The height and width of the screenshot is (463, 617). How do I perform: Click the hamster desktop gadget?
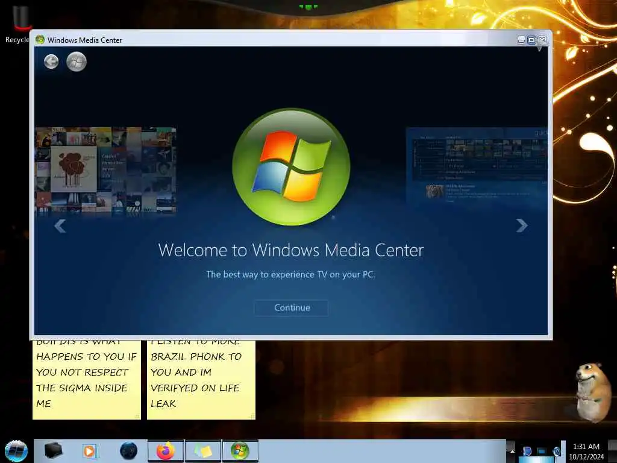pyautogui.click(x=594, y=392)
